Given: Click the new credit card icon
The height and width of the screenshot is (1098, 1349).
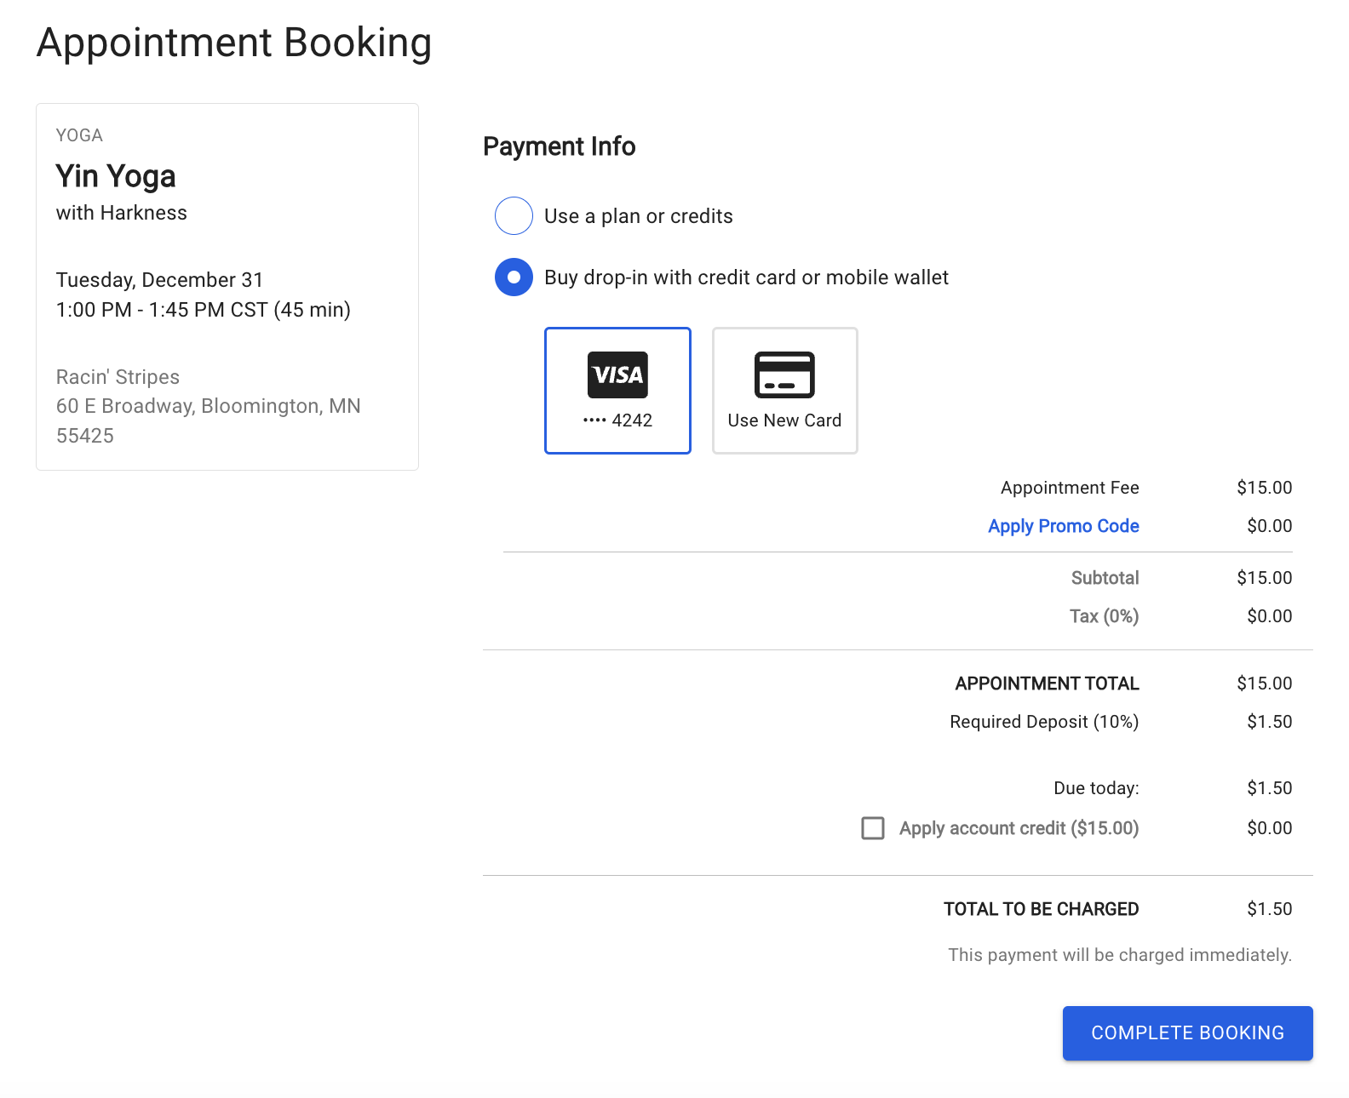Looking at the screenshot, I should pyautogui.click(x=784, y=375).
